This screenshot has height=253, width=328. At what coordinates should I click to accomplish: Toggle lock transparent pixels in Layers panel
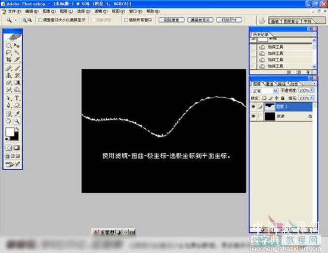(x=264, y=98)
